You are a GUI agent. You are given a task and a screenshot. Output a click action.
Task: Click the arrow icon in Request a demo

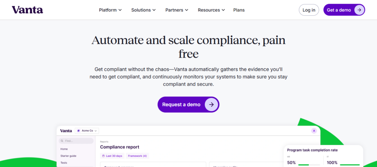(x=211, y=105)
